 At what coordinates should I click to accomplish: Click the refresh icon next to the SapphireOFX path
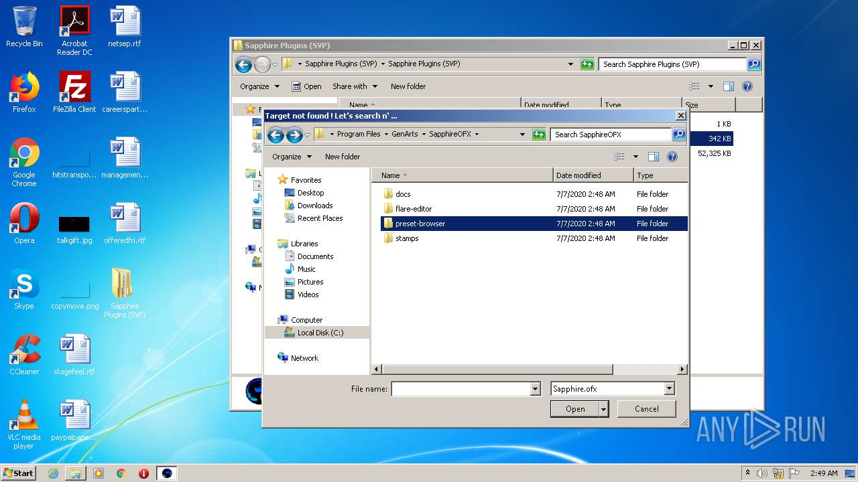point(539,135)
